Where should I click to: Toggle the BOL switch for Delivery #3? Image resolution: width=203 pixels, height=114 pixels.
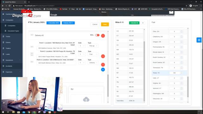coord(97,35)
